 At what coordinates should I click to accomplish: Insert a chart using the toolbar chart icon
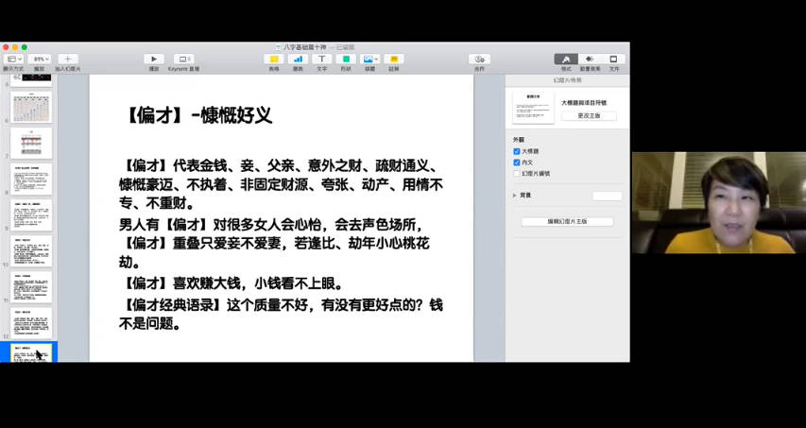coord(298,59)
